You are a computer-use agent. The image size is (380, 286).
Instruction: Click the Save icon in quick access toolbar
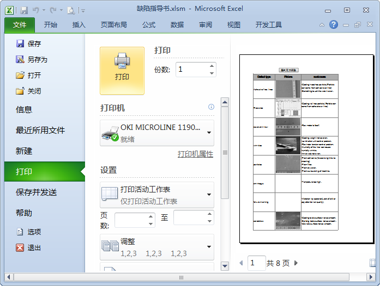(x=23, y=10)
